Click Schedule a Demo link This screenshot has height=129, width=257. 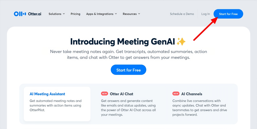pos(182,14)
